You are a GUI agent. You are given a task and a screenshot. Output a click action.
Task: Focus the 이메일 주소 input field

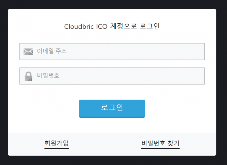(112, 51)
